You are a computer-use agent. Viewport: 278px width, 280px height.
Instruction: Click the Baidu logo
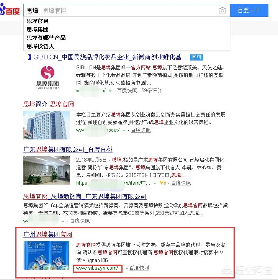click(10, 11)
